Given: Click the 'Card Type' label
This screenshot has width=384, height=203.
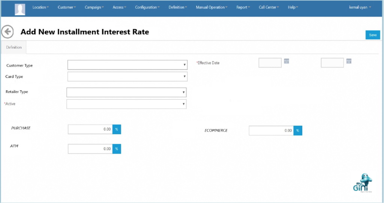Looking at the screenshot, I should tap(14, 76).
